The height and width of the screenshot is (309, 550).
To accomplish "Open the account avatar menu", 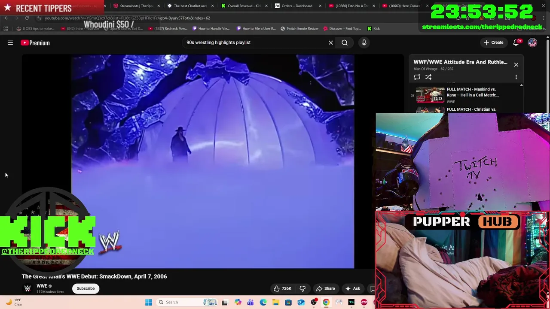I will [x=532, y=42].
